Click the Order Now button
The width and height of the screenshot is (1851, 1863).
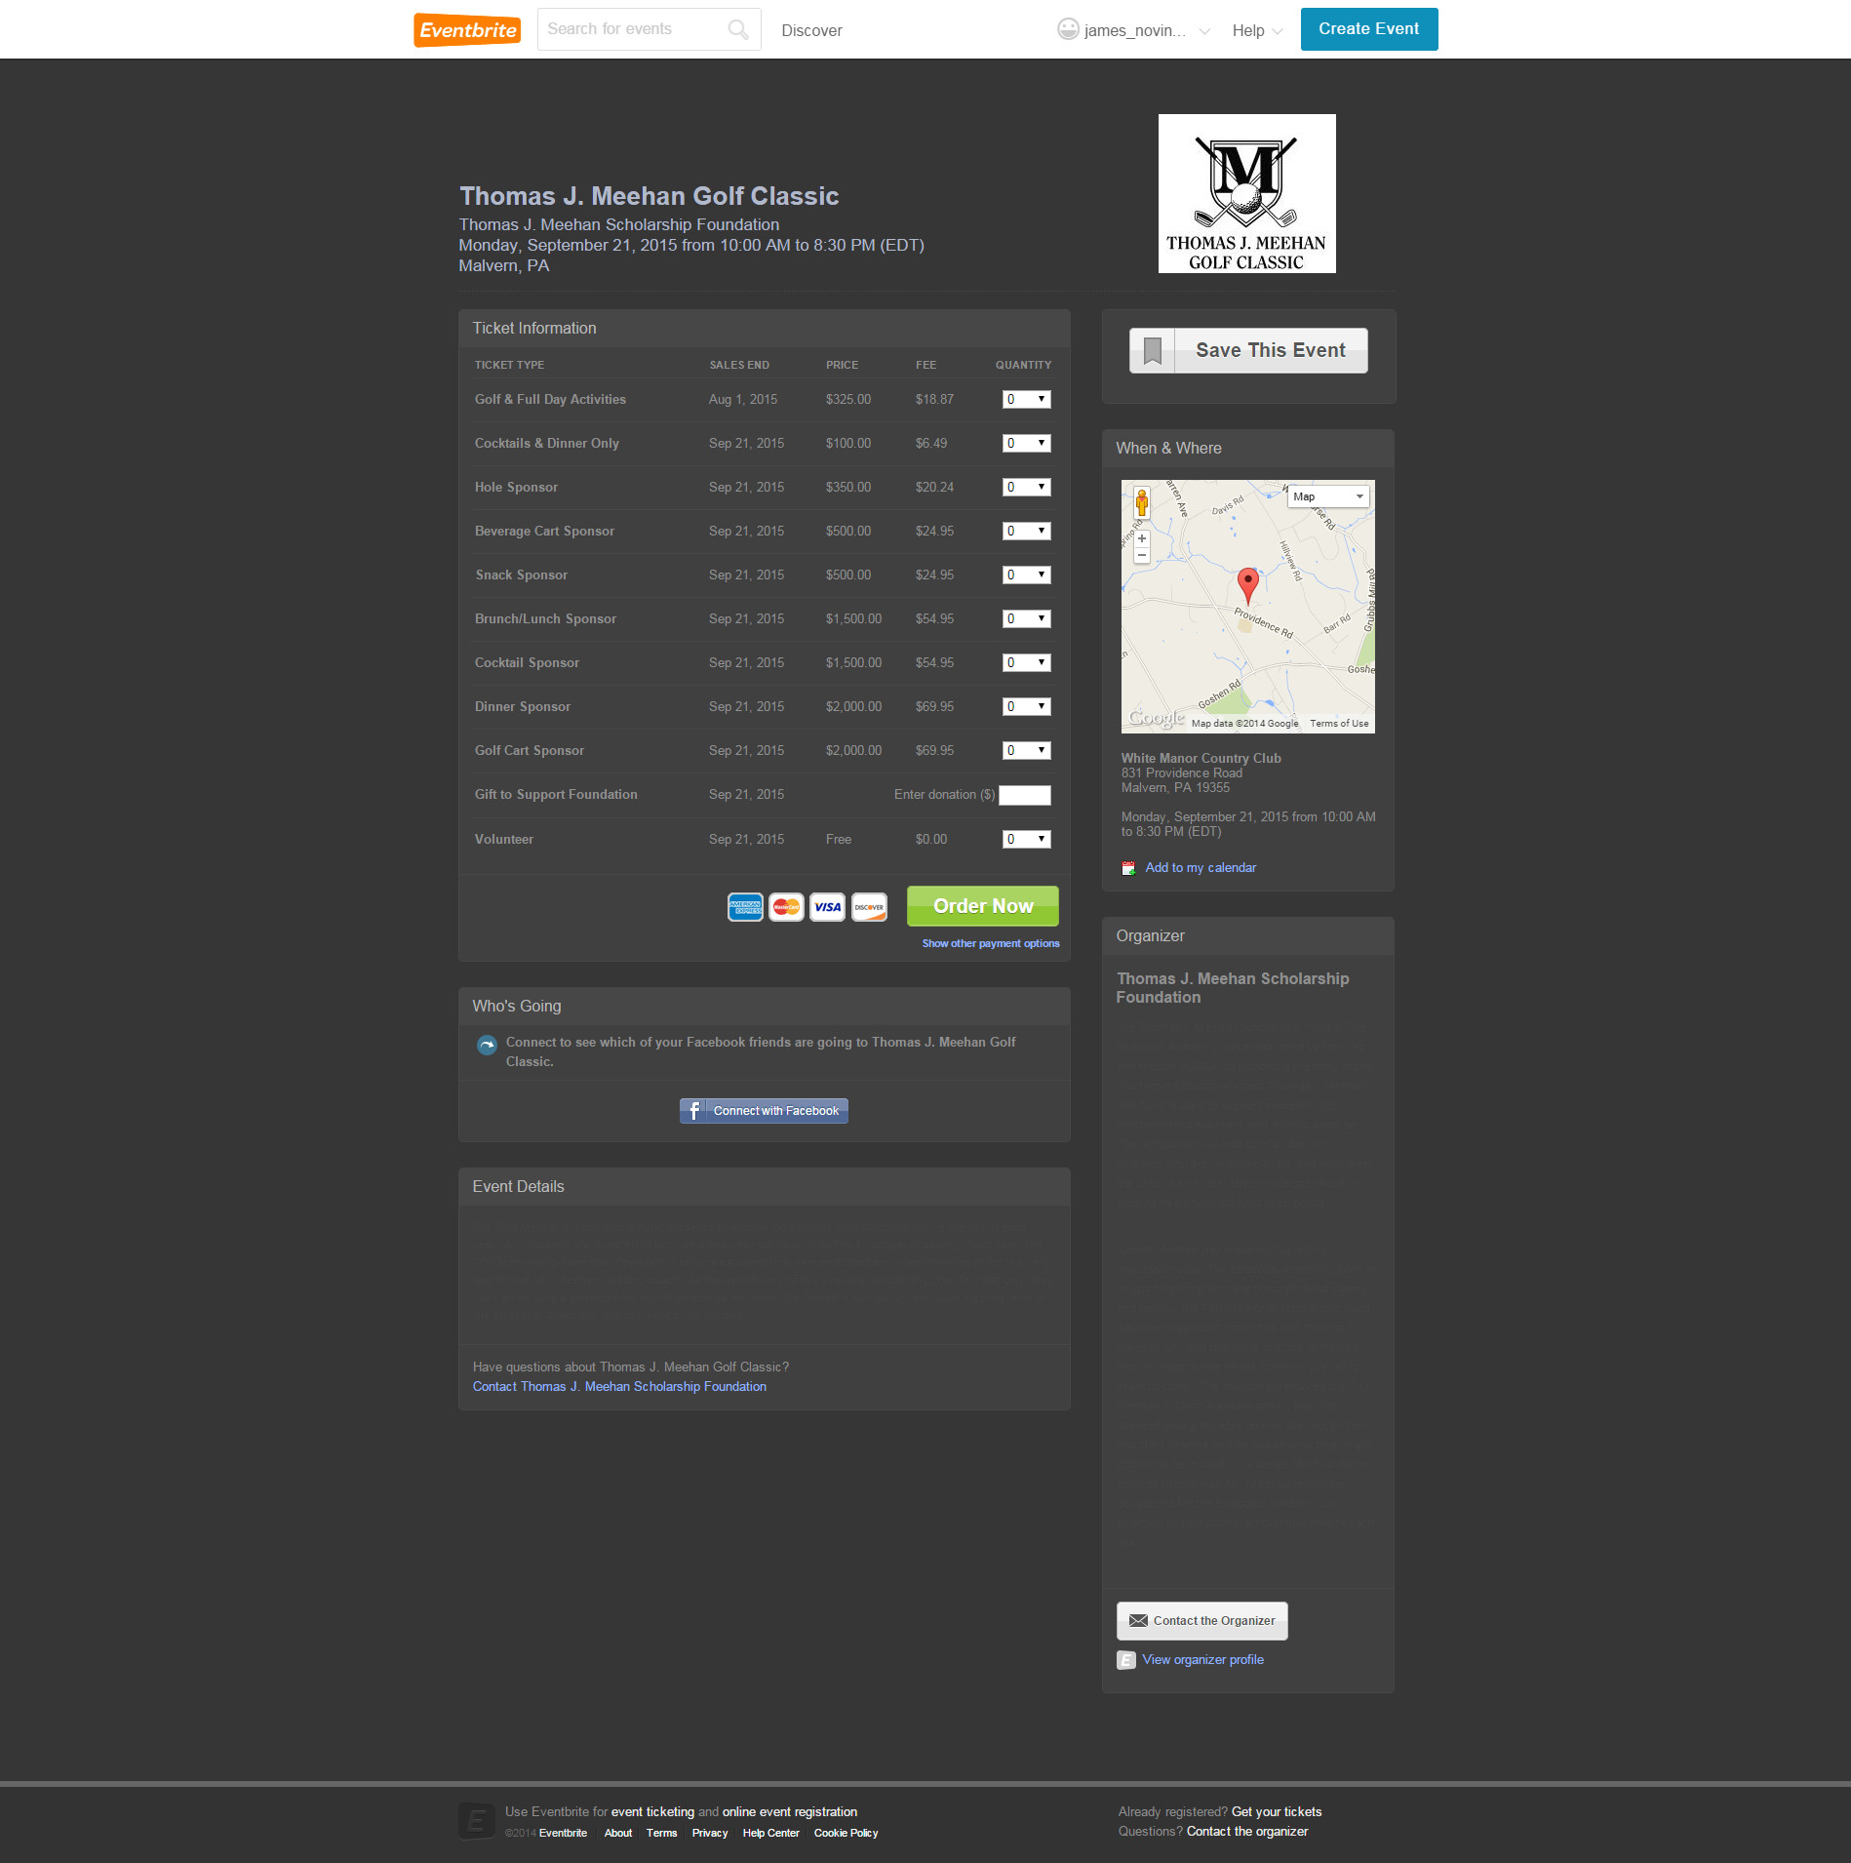pos(982,906)
